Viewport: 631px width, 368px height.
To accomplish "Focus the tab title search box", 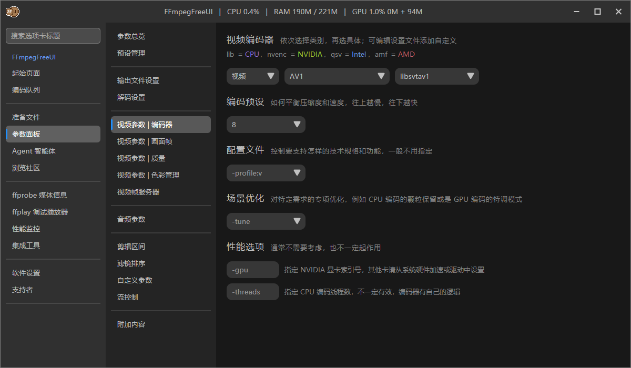I will (x=53, y=36).
